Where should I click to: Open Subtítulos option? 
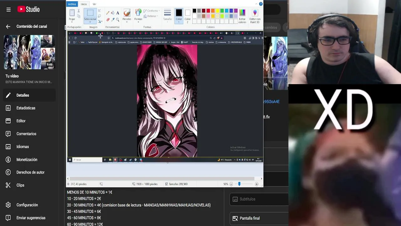259,199
